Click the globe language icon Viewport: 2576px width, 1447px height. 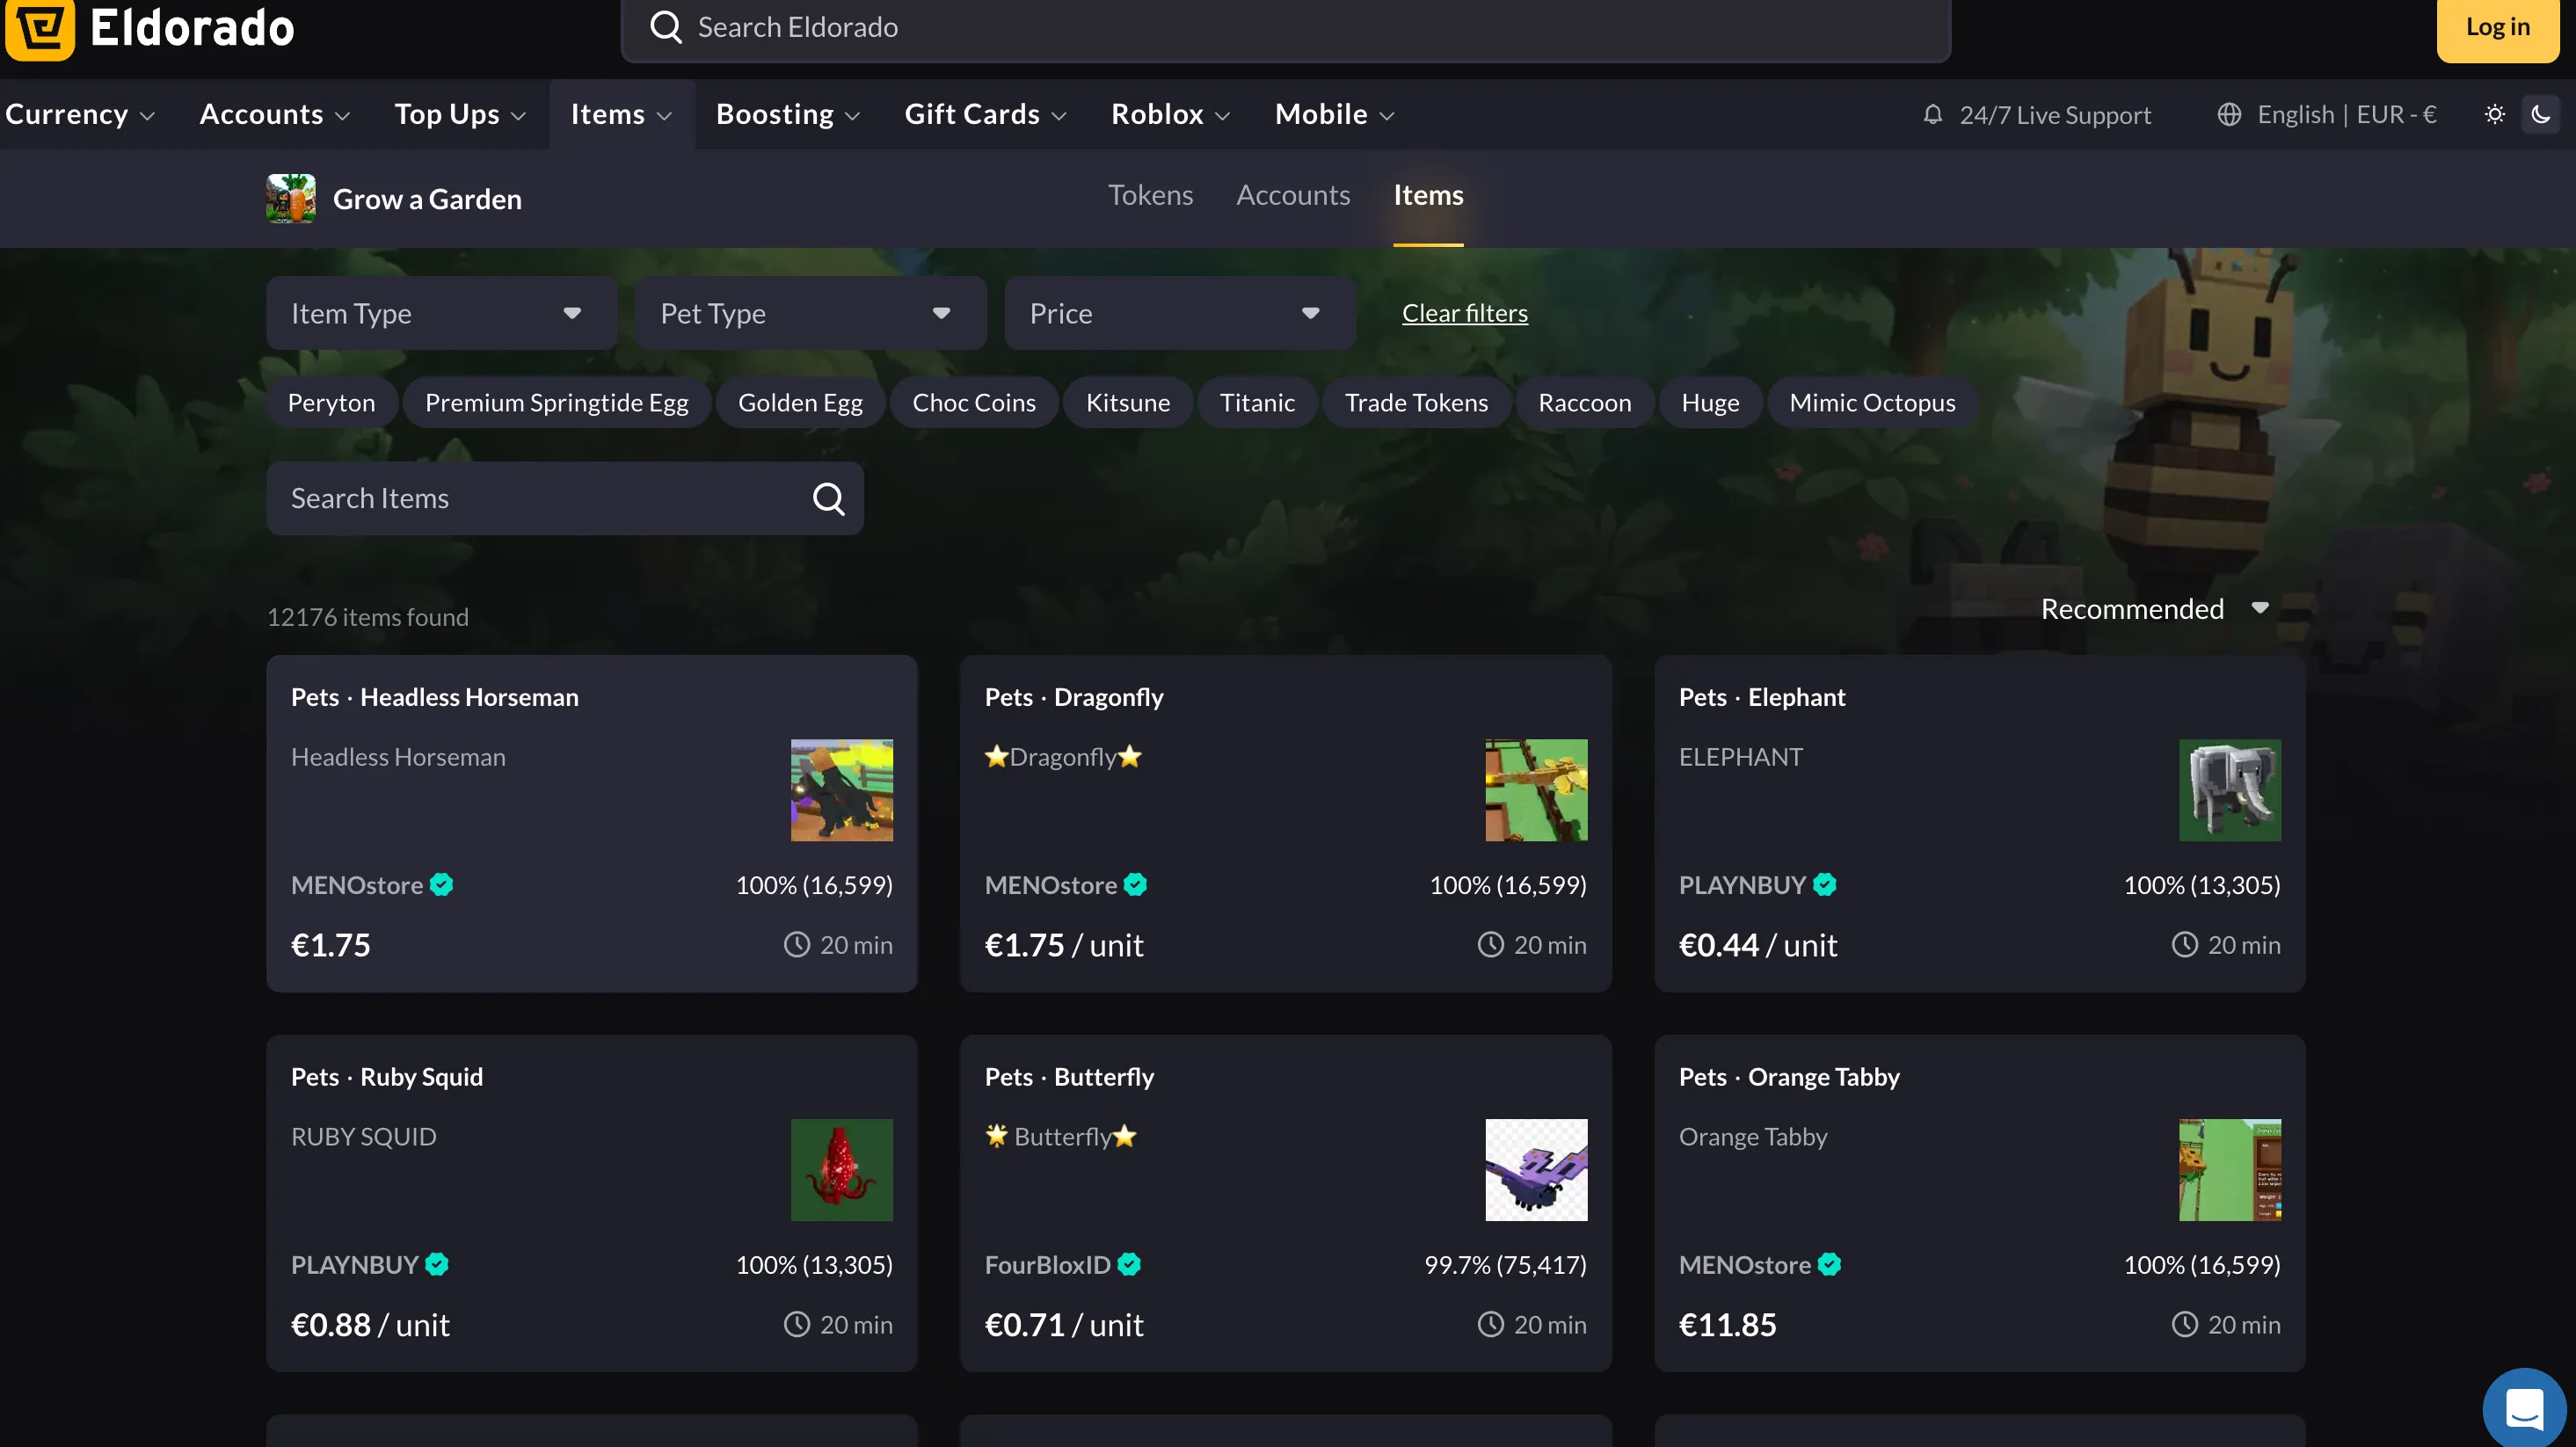pos(2228,115)
